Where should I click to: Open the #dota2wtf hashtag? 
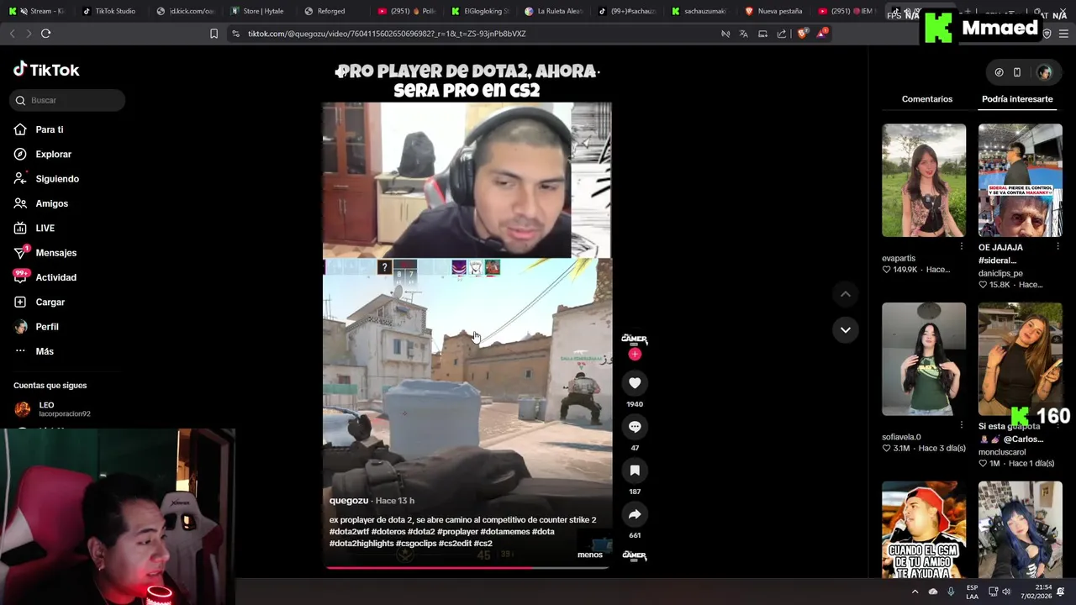coord(349,532)
